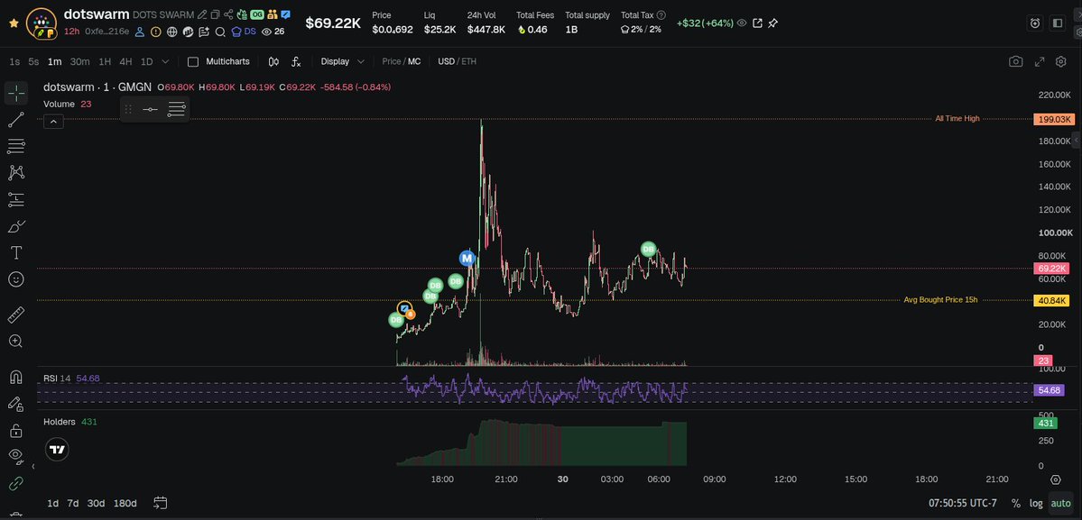Toggle auto scale
This screenshot has width=1082, height=520.
tap(1060, 504)
